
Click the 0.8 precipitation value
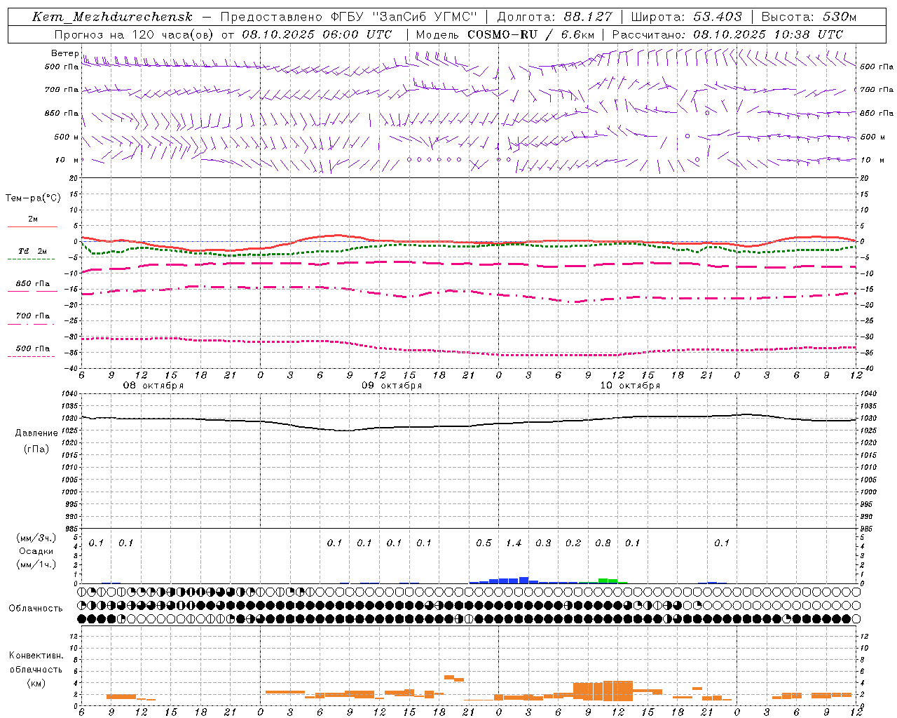[x=603, y=543]
